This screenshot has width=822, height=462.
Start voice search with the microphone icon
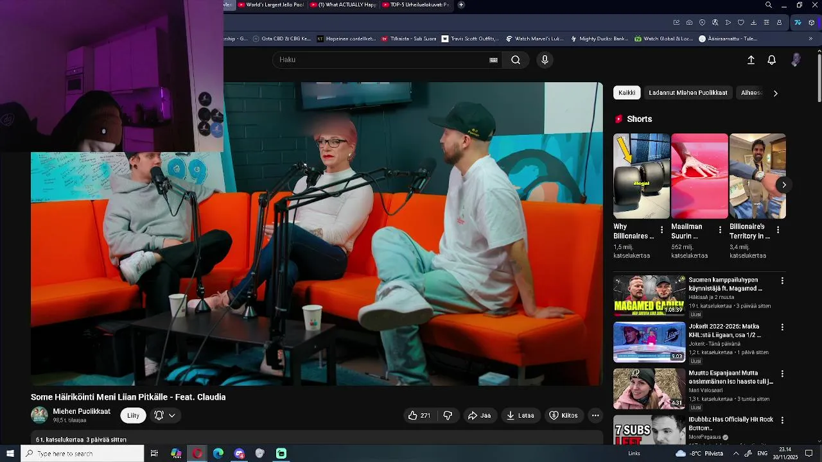coord(545,60)
